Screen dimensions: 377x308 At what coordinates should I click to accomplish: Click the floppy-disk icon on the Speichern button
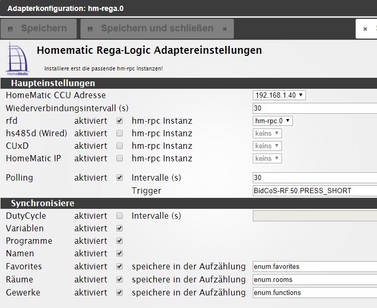[10, 29]
